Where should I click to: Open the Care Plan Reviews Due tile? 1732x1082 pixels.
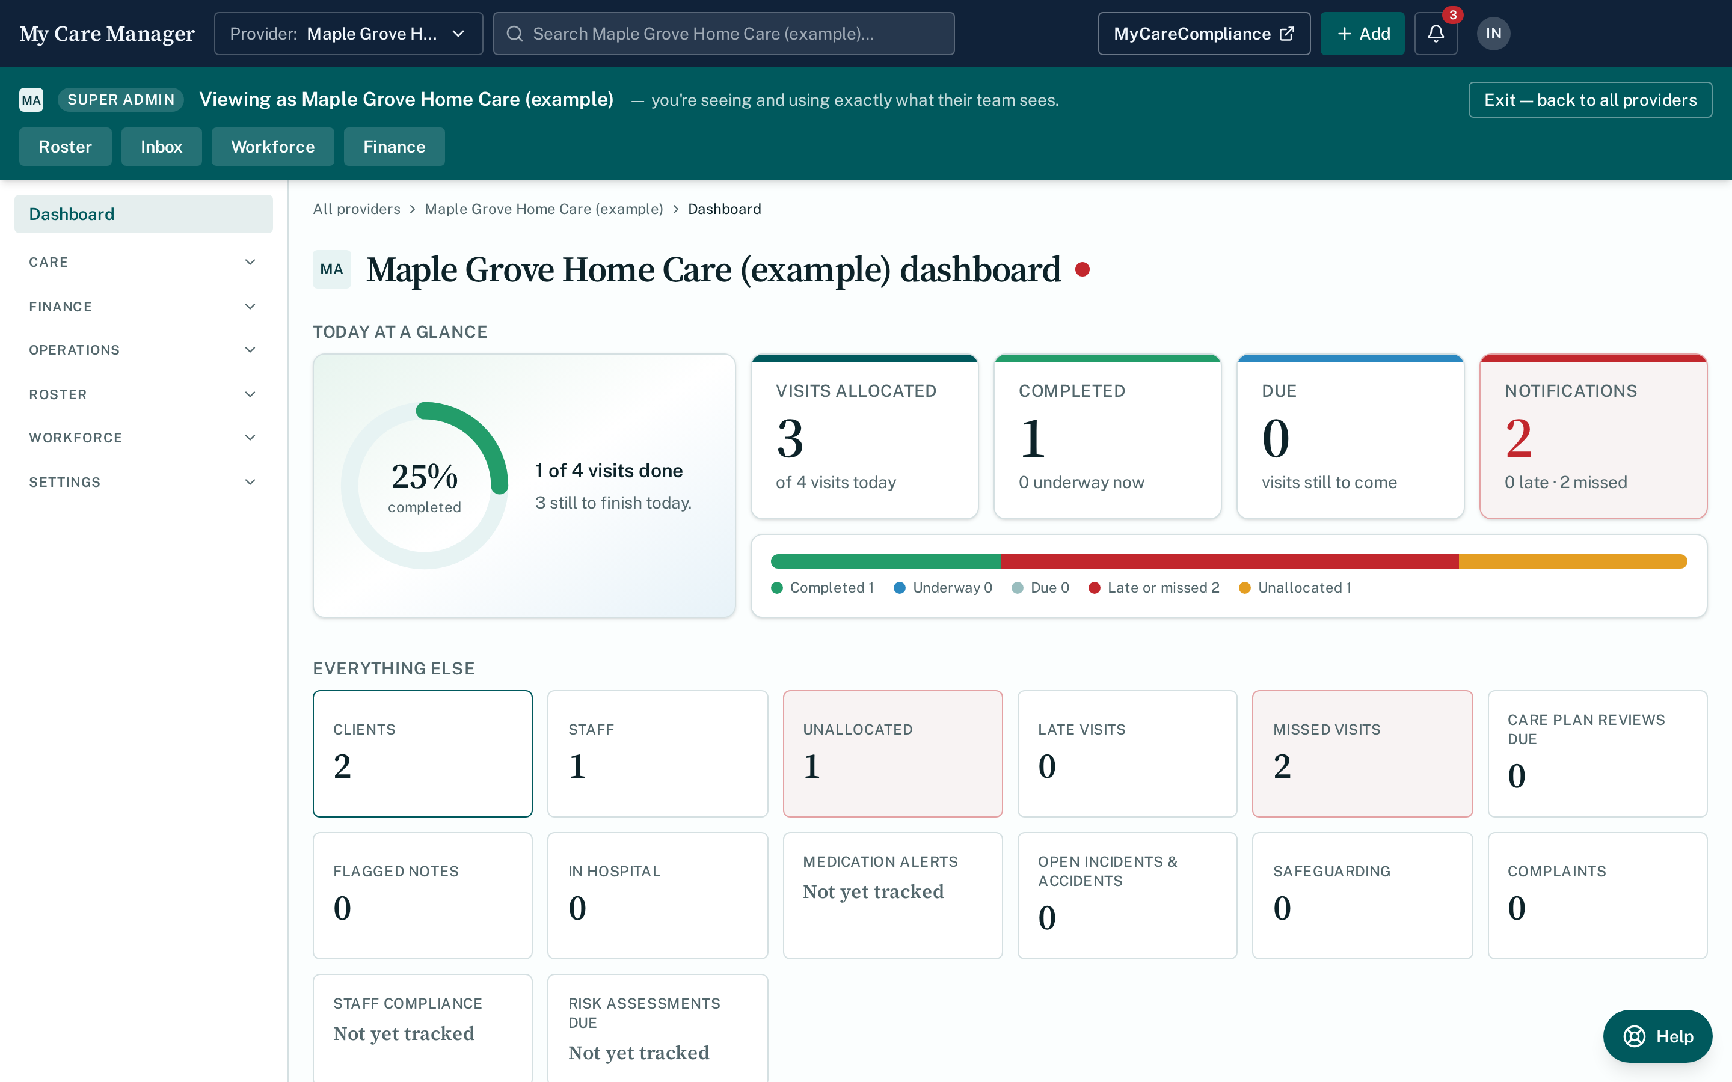[x=1597, y=754]
